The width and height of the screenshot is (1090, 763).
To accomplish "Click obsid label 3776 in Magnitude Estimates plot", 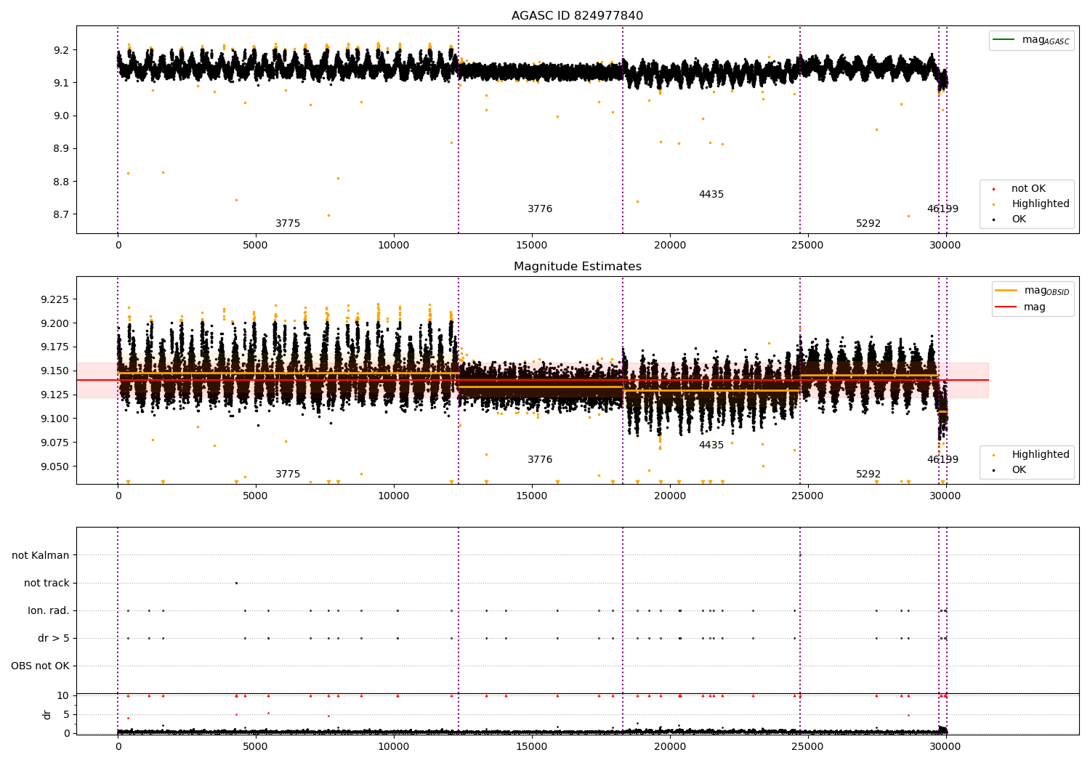I will 540,460.
